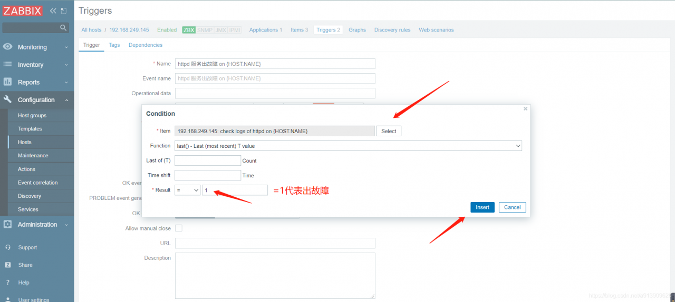Click the Select item button
This screenshot has width=675, height=302.
(x=389, y=131)
